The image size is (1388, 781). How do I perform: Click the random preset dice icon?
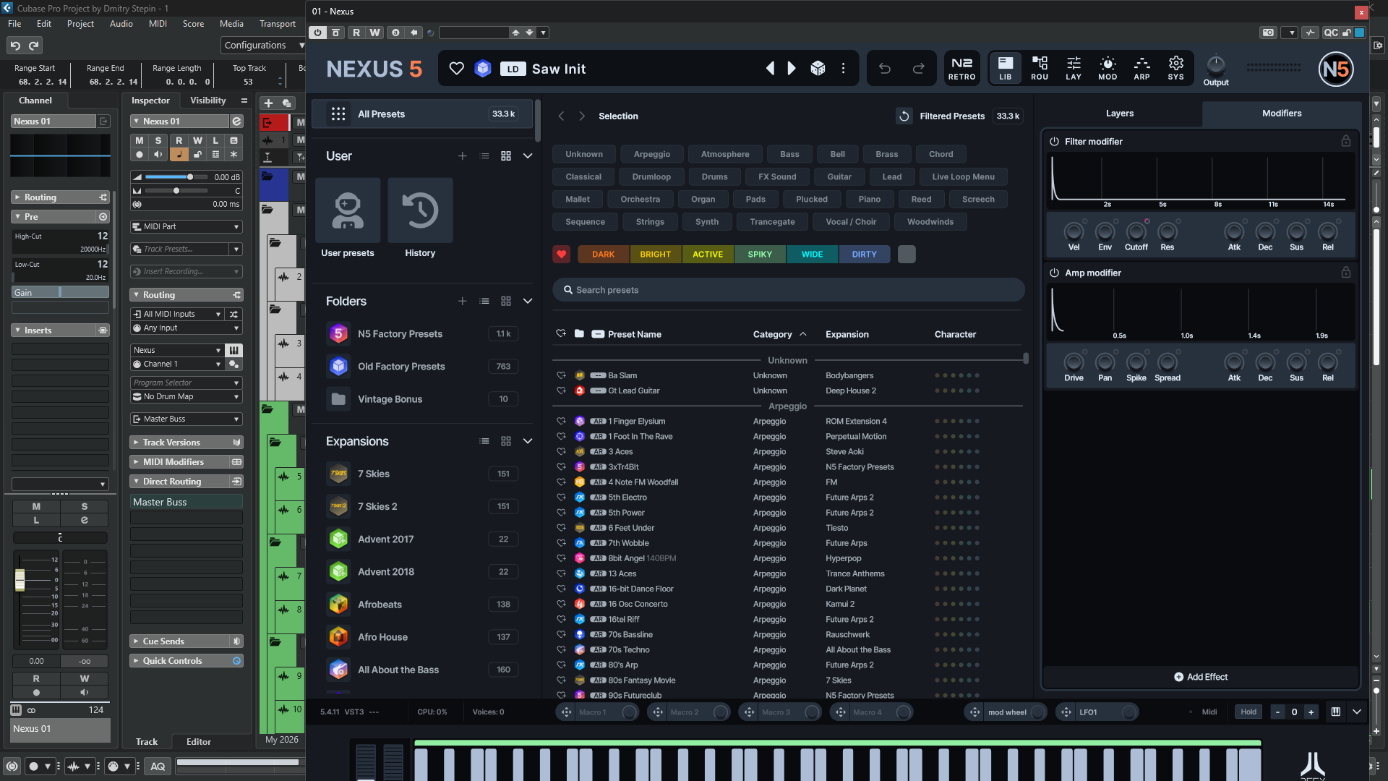pyautogui.click(x=818, y=69)
